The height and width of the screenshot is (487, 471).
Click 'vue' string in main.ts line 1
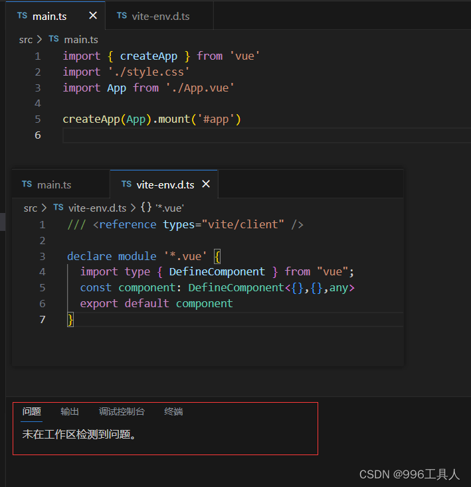[244, 56]
